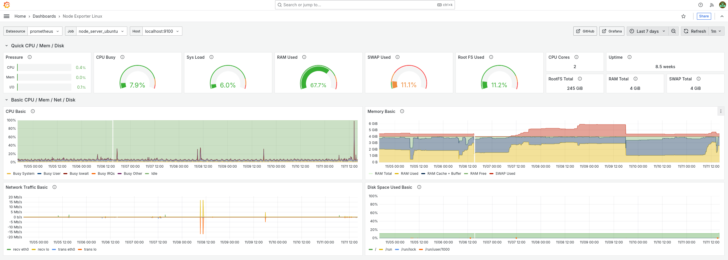Click the SWAP Total info icon
Screen dimensions: 728x260
click(699, 79)
